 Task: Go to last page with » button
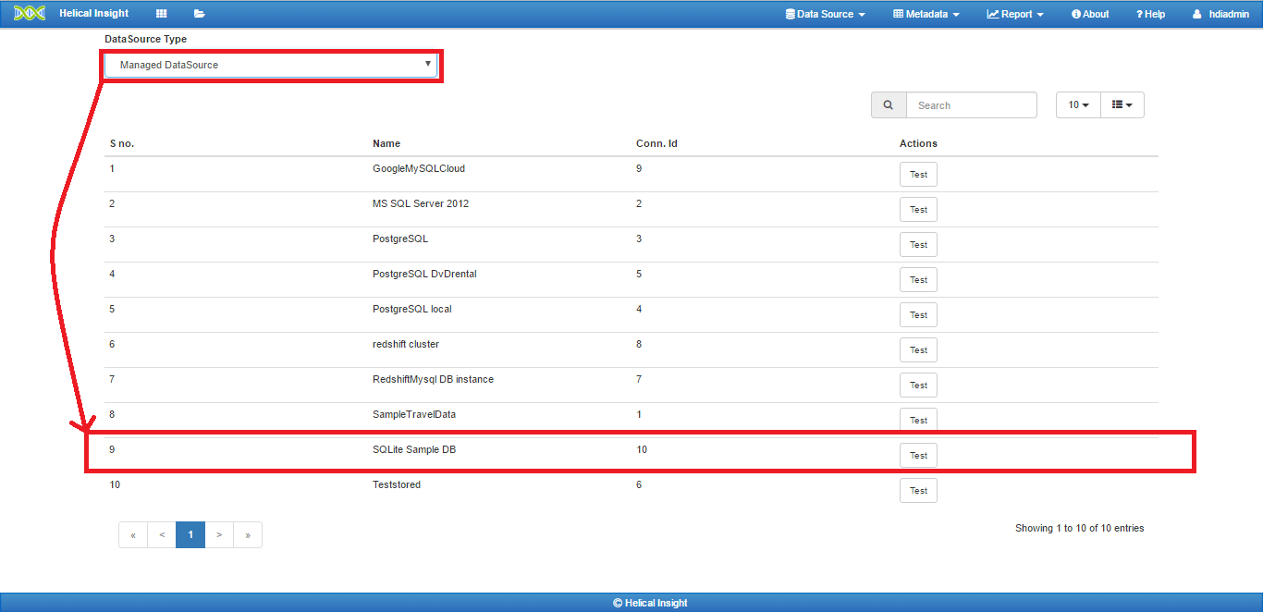(x=248, y=534)
